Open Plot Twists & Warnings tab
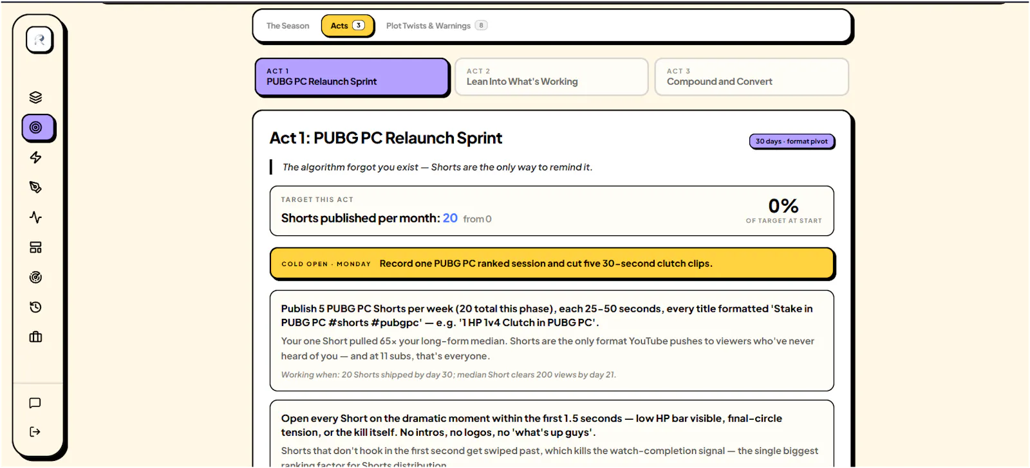The width and height of the screenshot is (1030, 468). pyautogui.click(x=437, y=26)
